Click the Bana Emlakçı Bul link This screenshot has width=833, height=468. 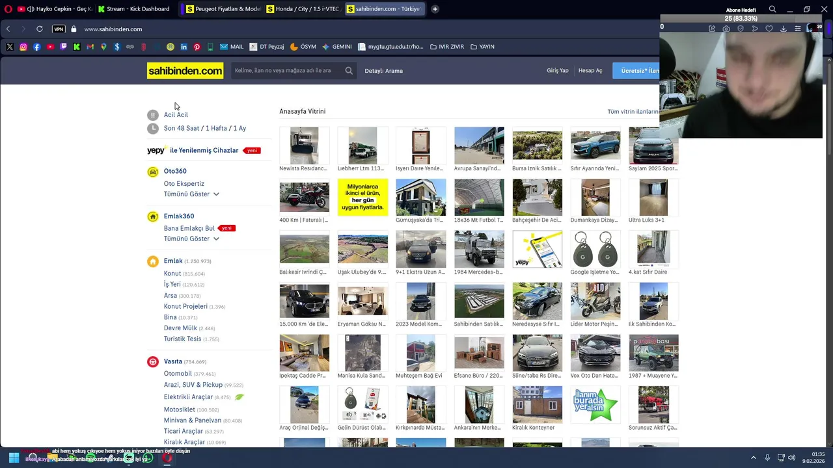click(189, 229)
